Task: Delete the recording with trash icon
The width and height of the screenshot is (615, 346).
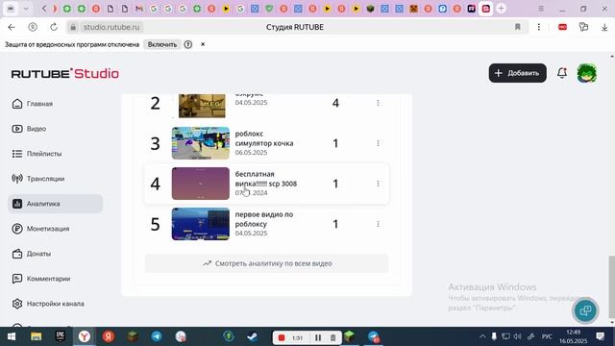Action: [333, 337]
